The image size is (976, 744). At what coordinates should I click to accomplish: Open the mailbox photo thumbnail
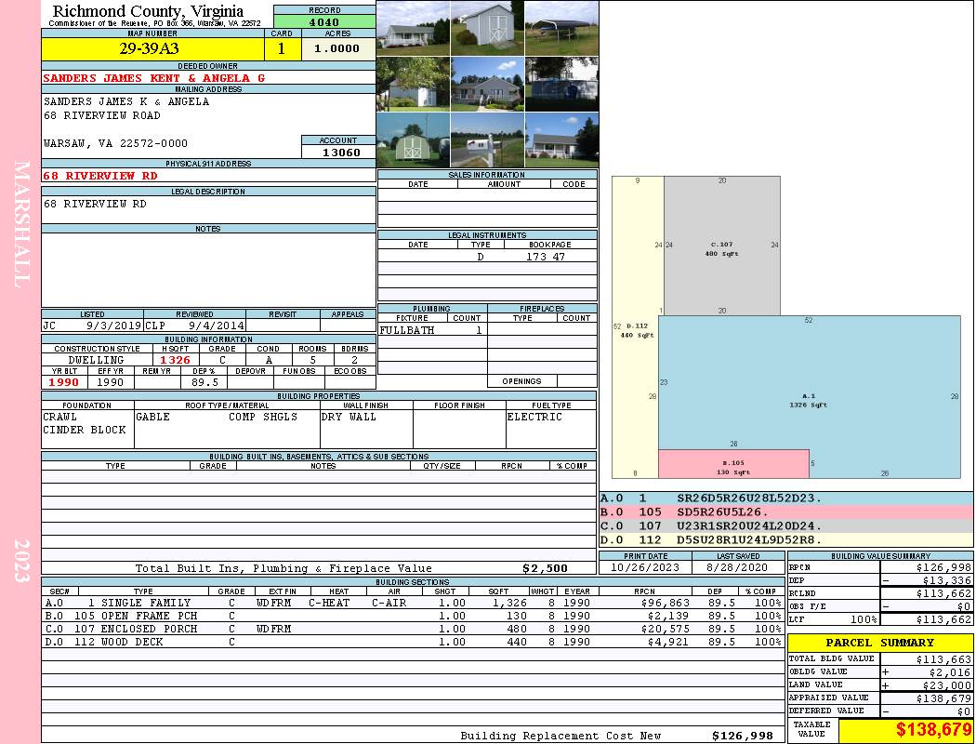tap(487, 140)
